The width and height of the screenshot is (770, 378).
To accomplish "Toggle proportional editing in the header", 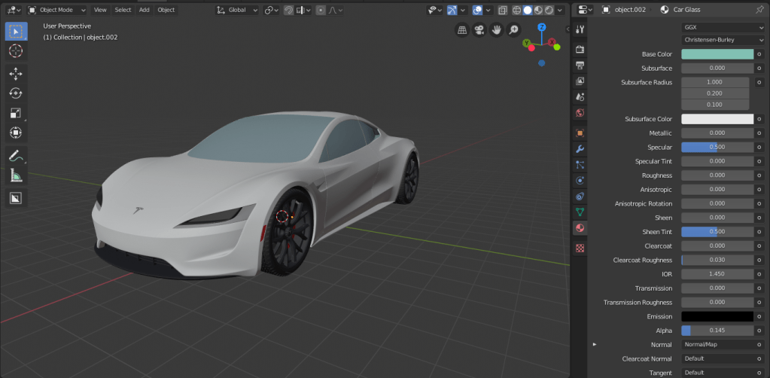I will click(x=321, y=10).
